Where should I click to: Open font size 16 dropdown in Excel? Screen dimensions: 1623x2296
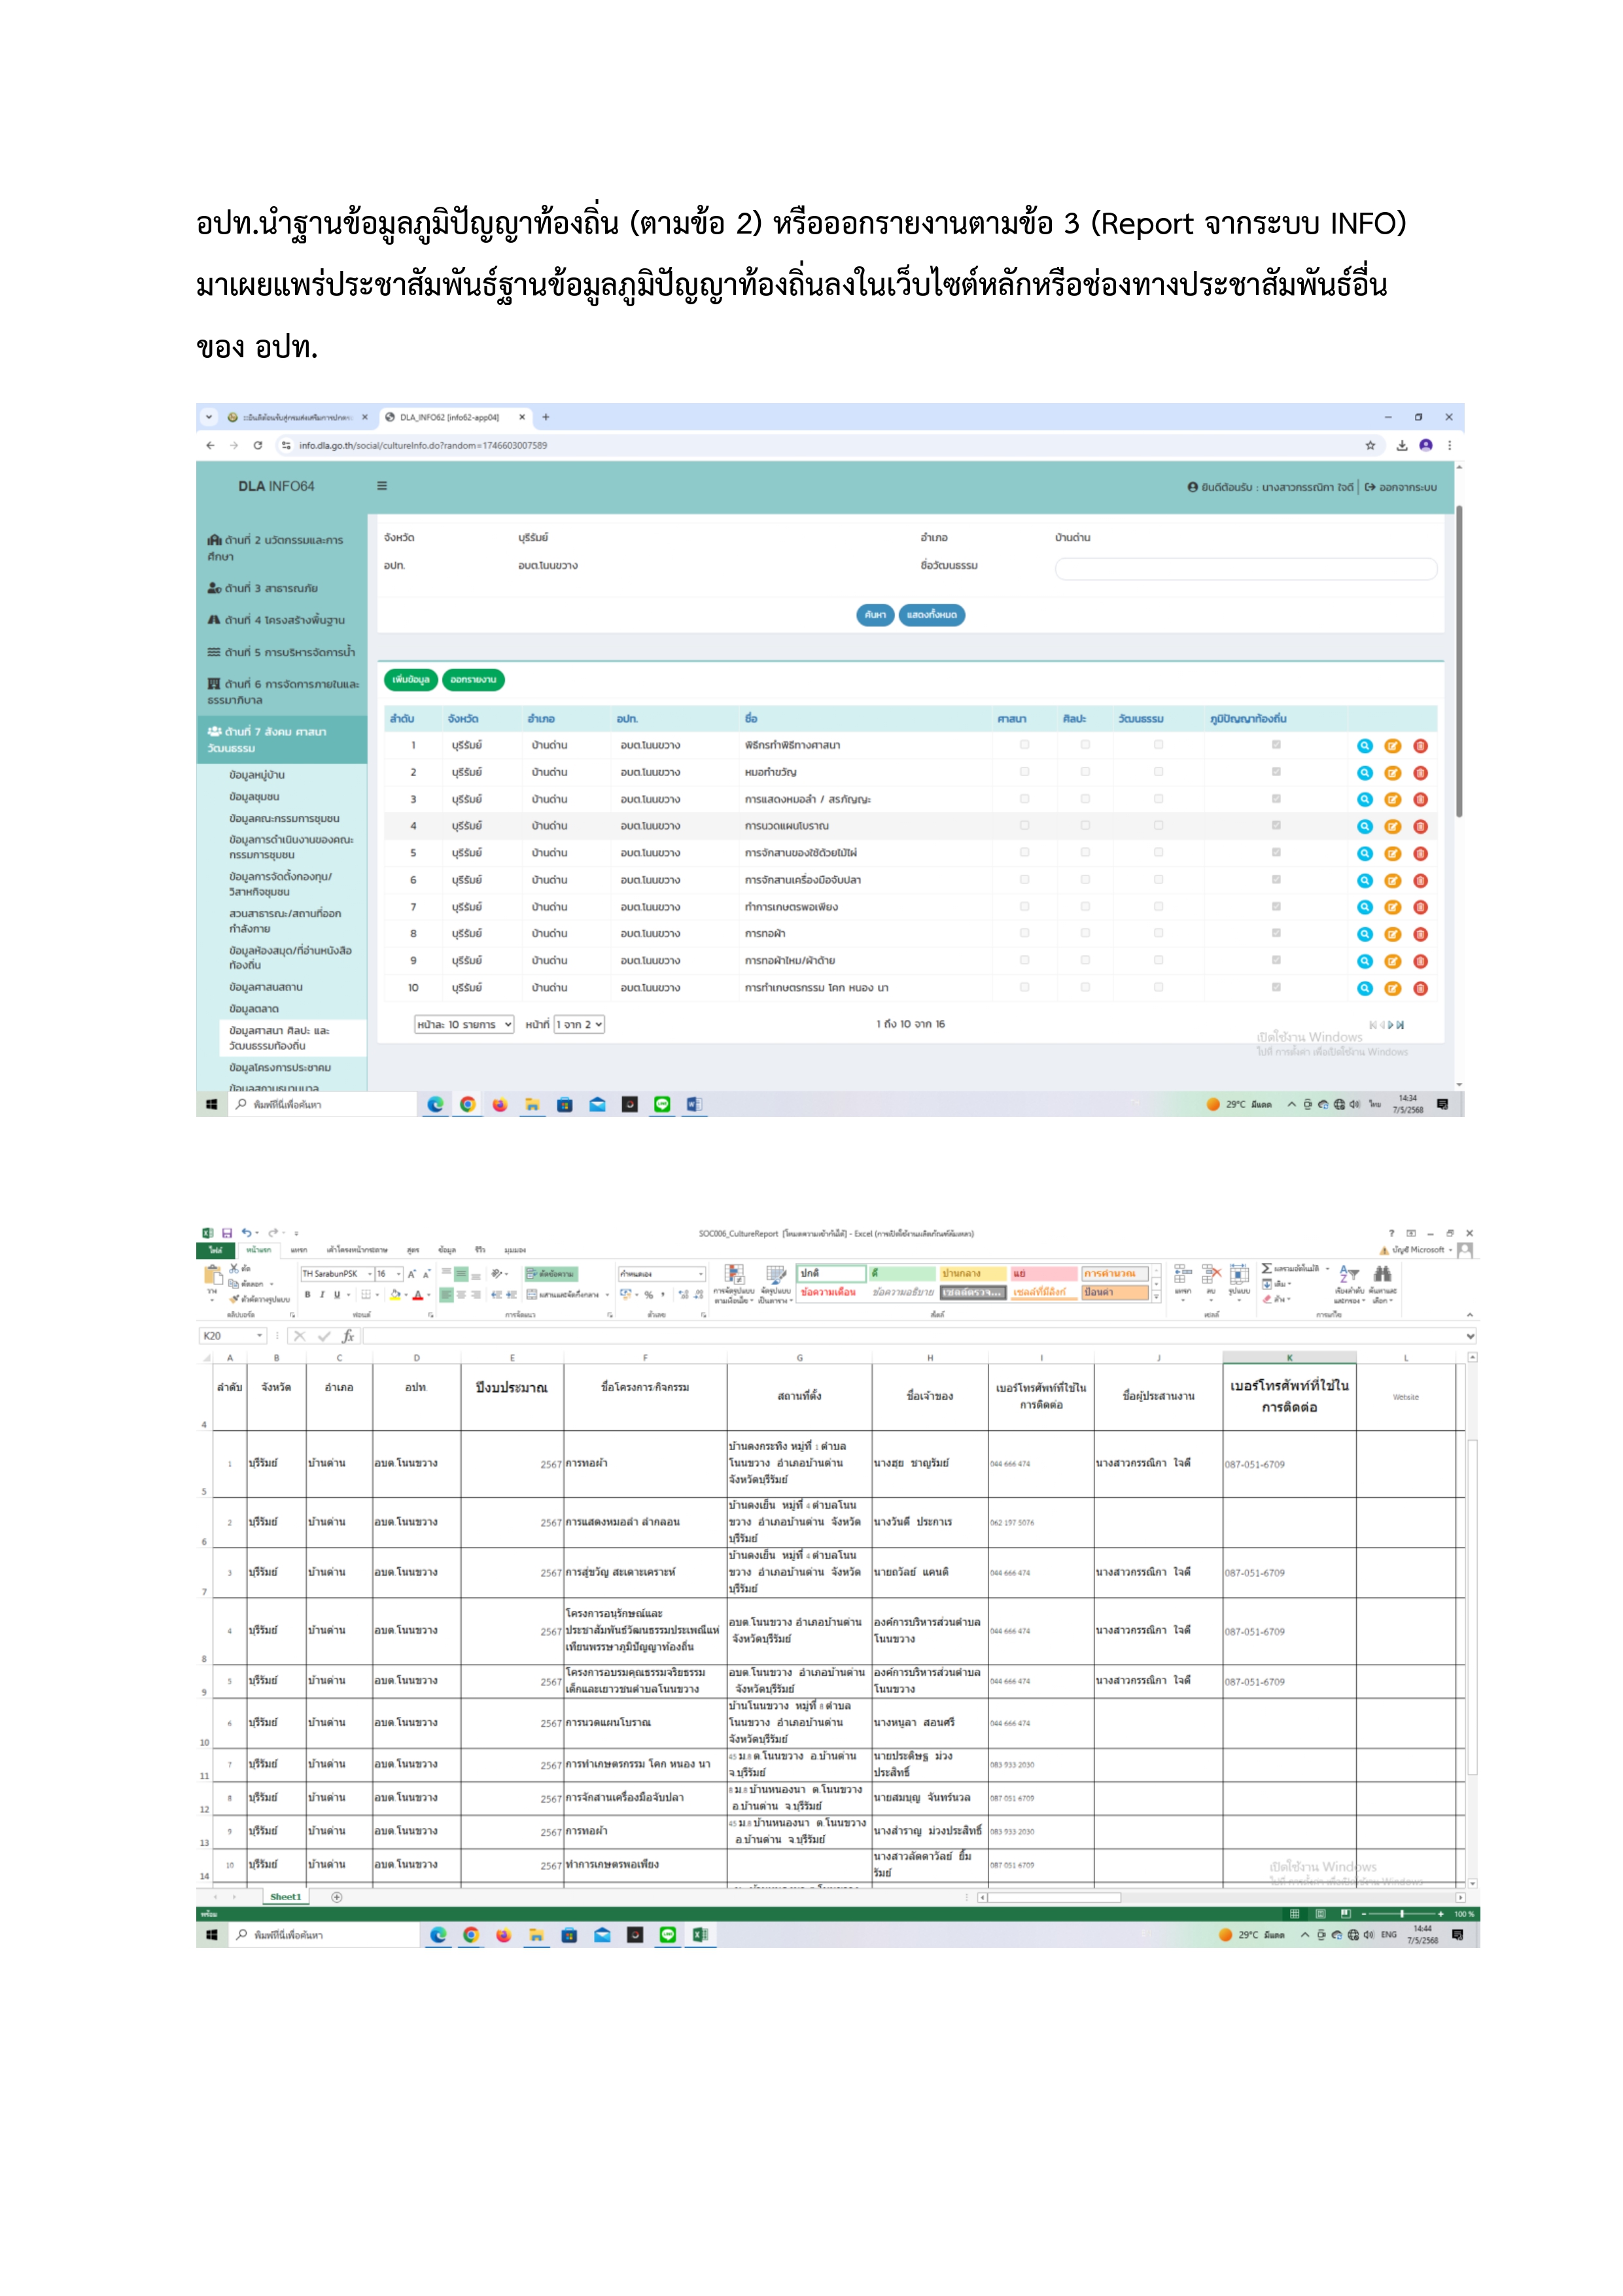(398, 1274)
